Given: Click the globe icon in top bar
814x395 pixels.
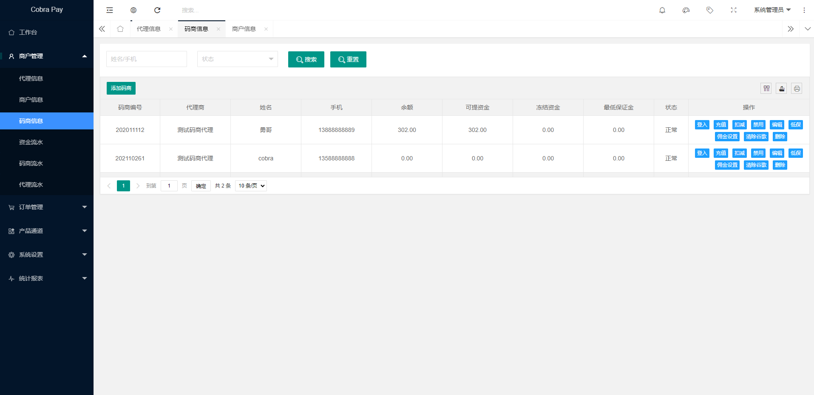Looking at the screenshot, I should 133,10.
